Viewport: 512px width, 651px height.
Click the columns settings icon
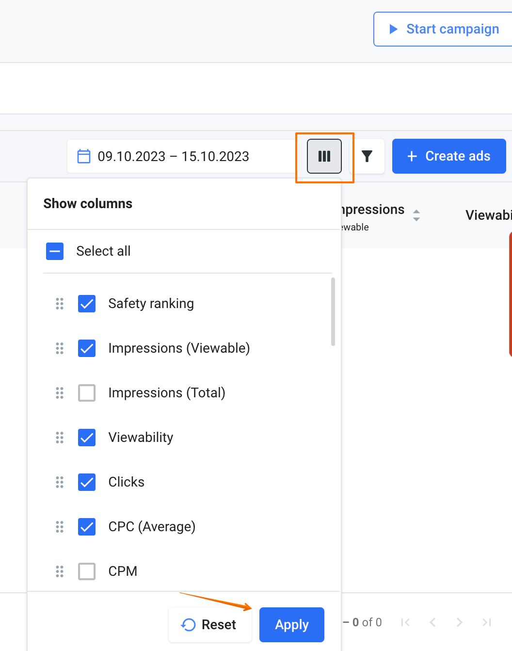coord(324,156)
